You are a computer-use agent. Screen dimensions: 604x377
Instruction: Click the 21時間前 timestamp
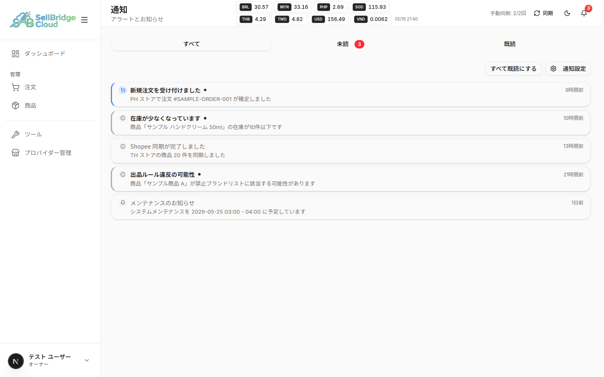[x=573, y=174]
